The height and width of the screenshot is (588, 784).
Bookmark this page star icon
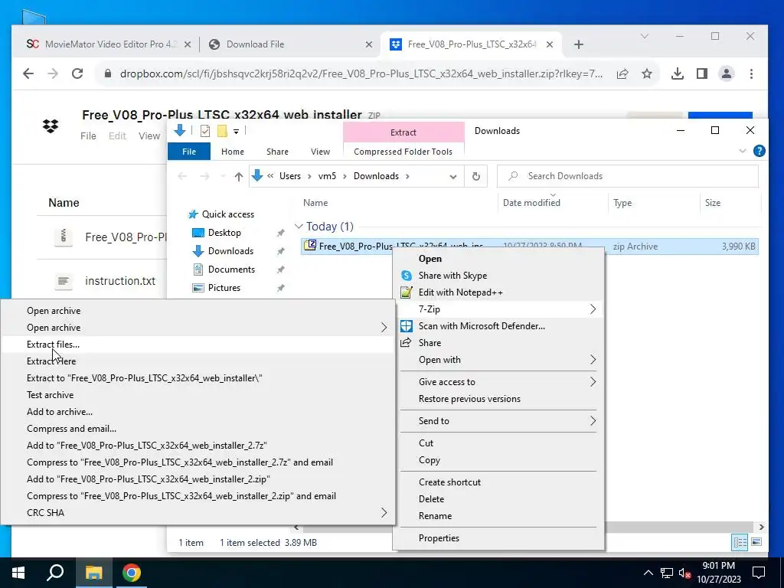coord(647,74)
